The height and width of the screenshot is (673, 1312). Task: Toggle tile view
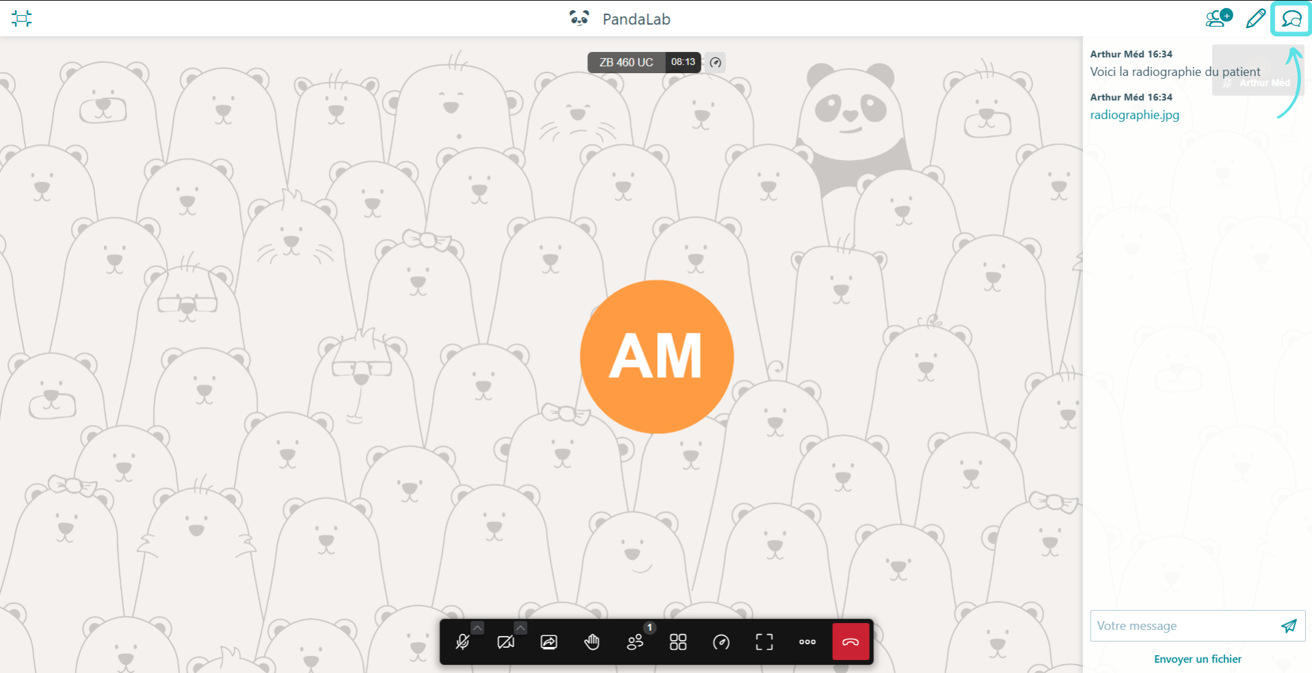678,642
